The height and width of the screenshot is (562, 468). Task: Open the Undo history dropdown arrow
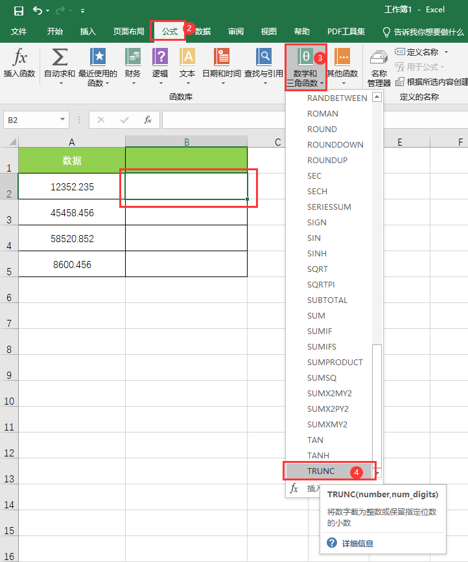tap(48, 11)
